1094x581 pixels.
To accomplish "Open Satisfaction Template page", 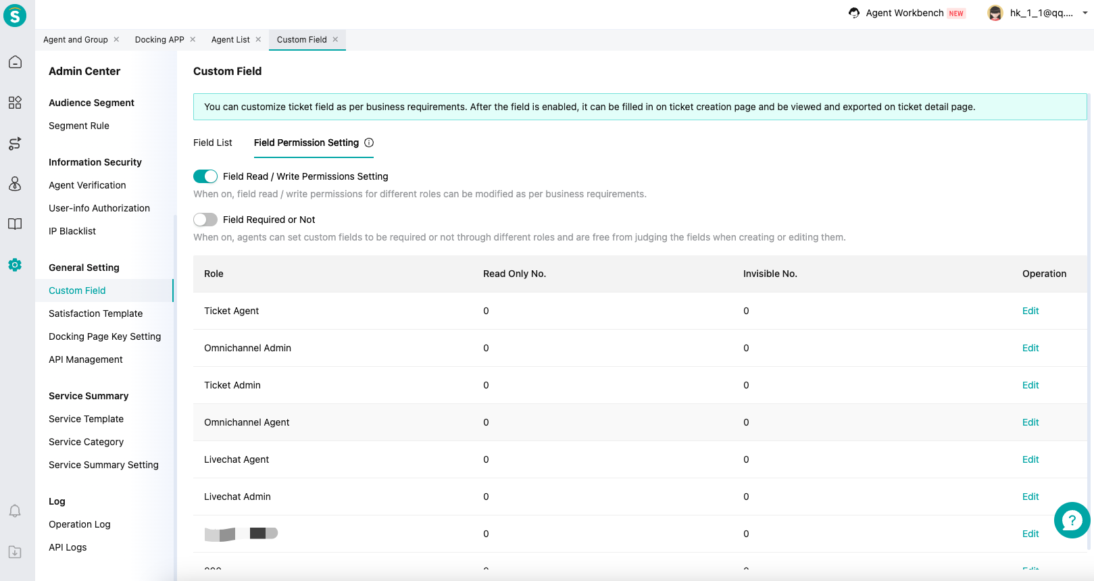I will click(96, 313).
